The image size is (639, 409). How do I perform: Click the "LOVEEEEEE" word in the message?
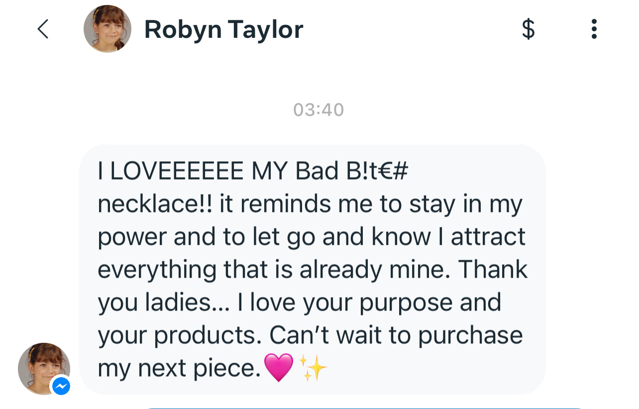tap(177, 172)
